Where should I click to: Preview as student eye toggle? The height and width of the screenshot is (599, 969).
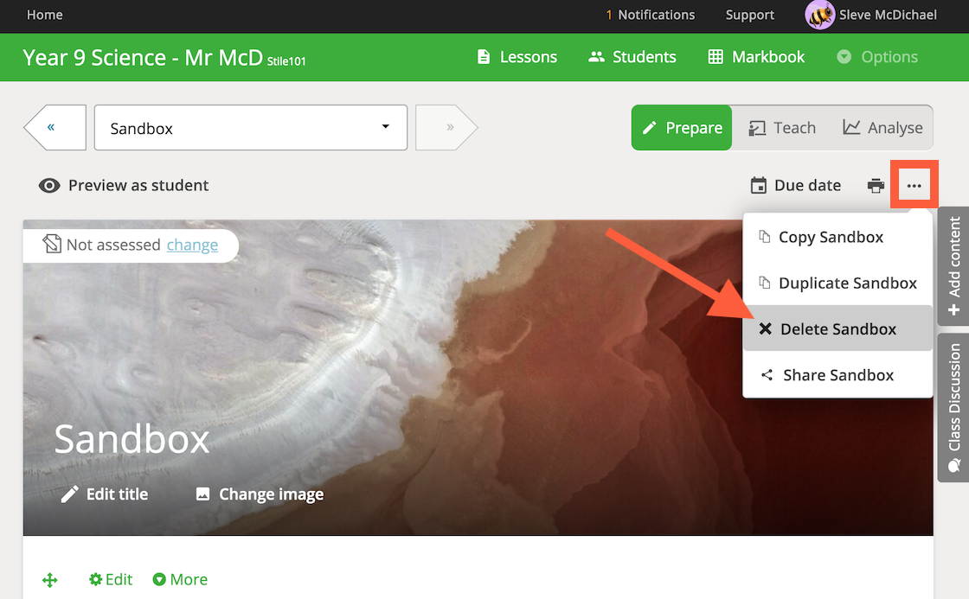(x=124, y=185)
